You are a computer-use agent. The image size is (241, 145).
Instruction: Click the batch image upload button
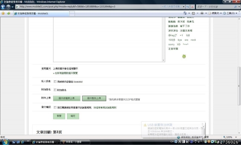point(94,98)
